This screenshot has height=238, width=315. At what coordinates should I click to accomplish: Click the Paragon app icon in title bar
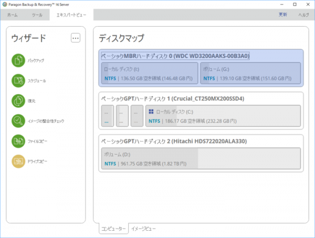coord(5,4)
